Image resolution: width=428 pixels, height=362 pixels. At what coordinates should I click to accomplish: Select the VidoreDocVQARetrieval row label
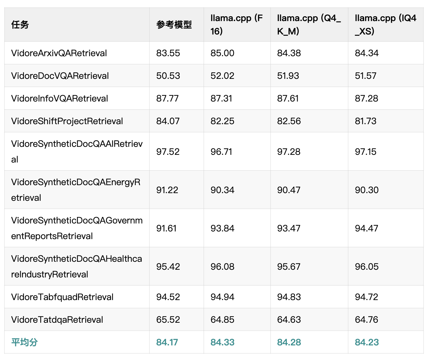coord(60,76)
